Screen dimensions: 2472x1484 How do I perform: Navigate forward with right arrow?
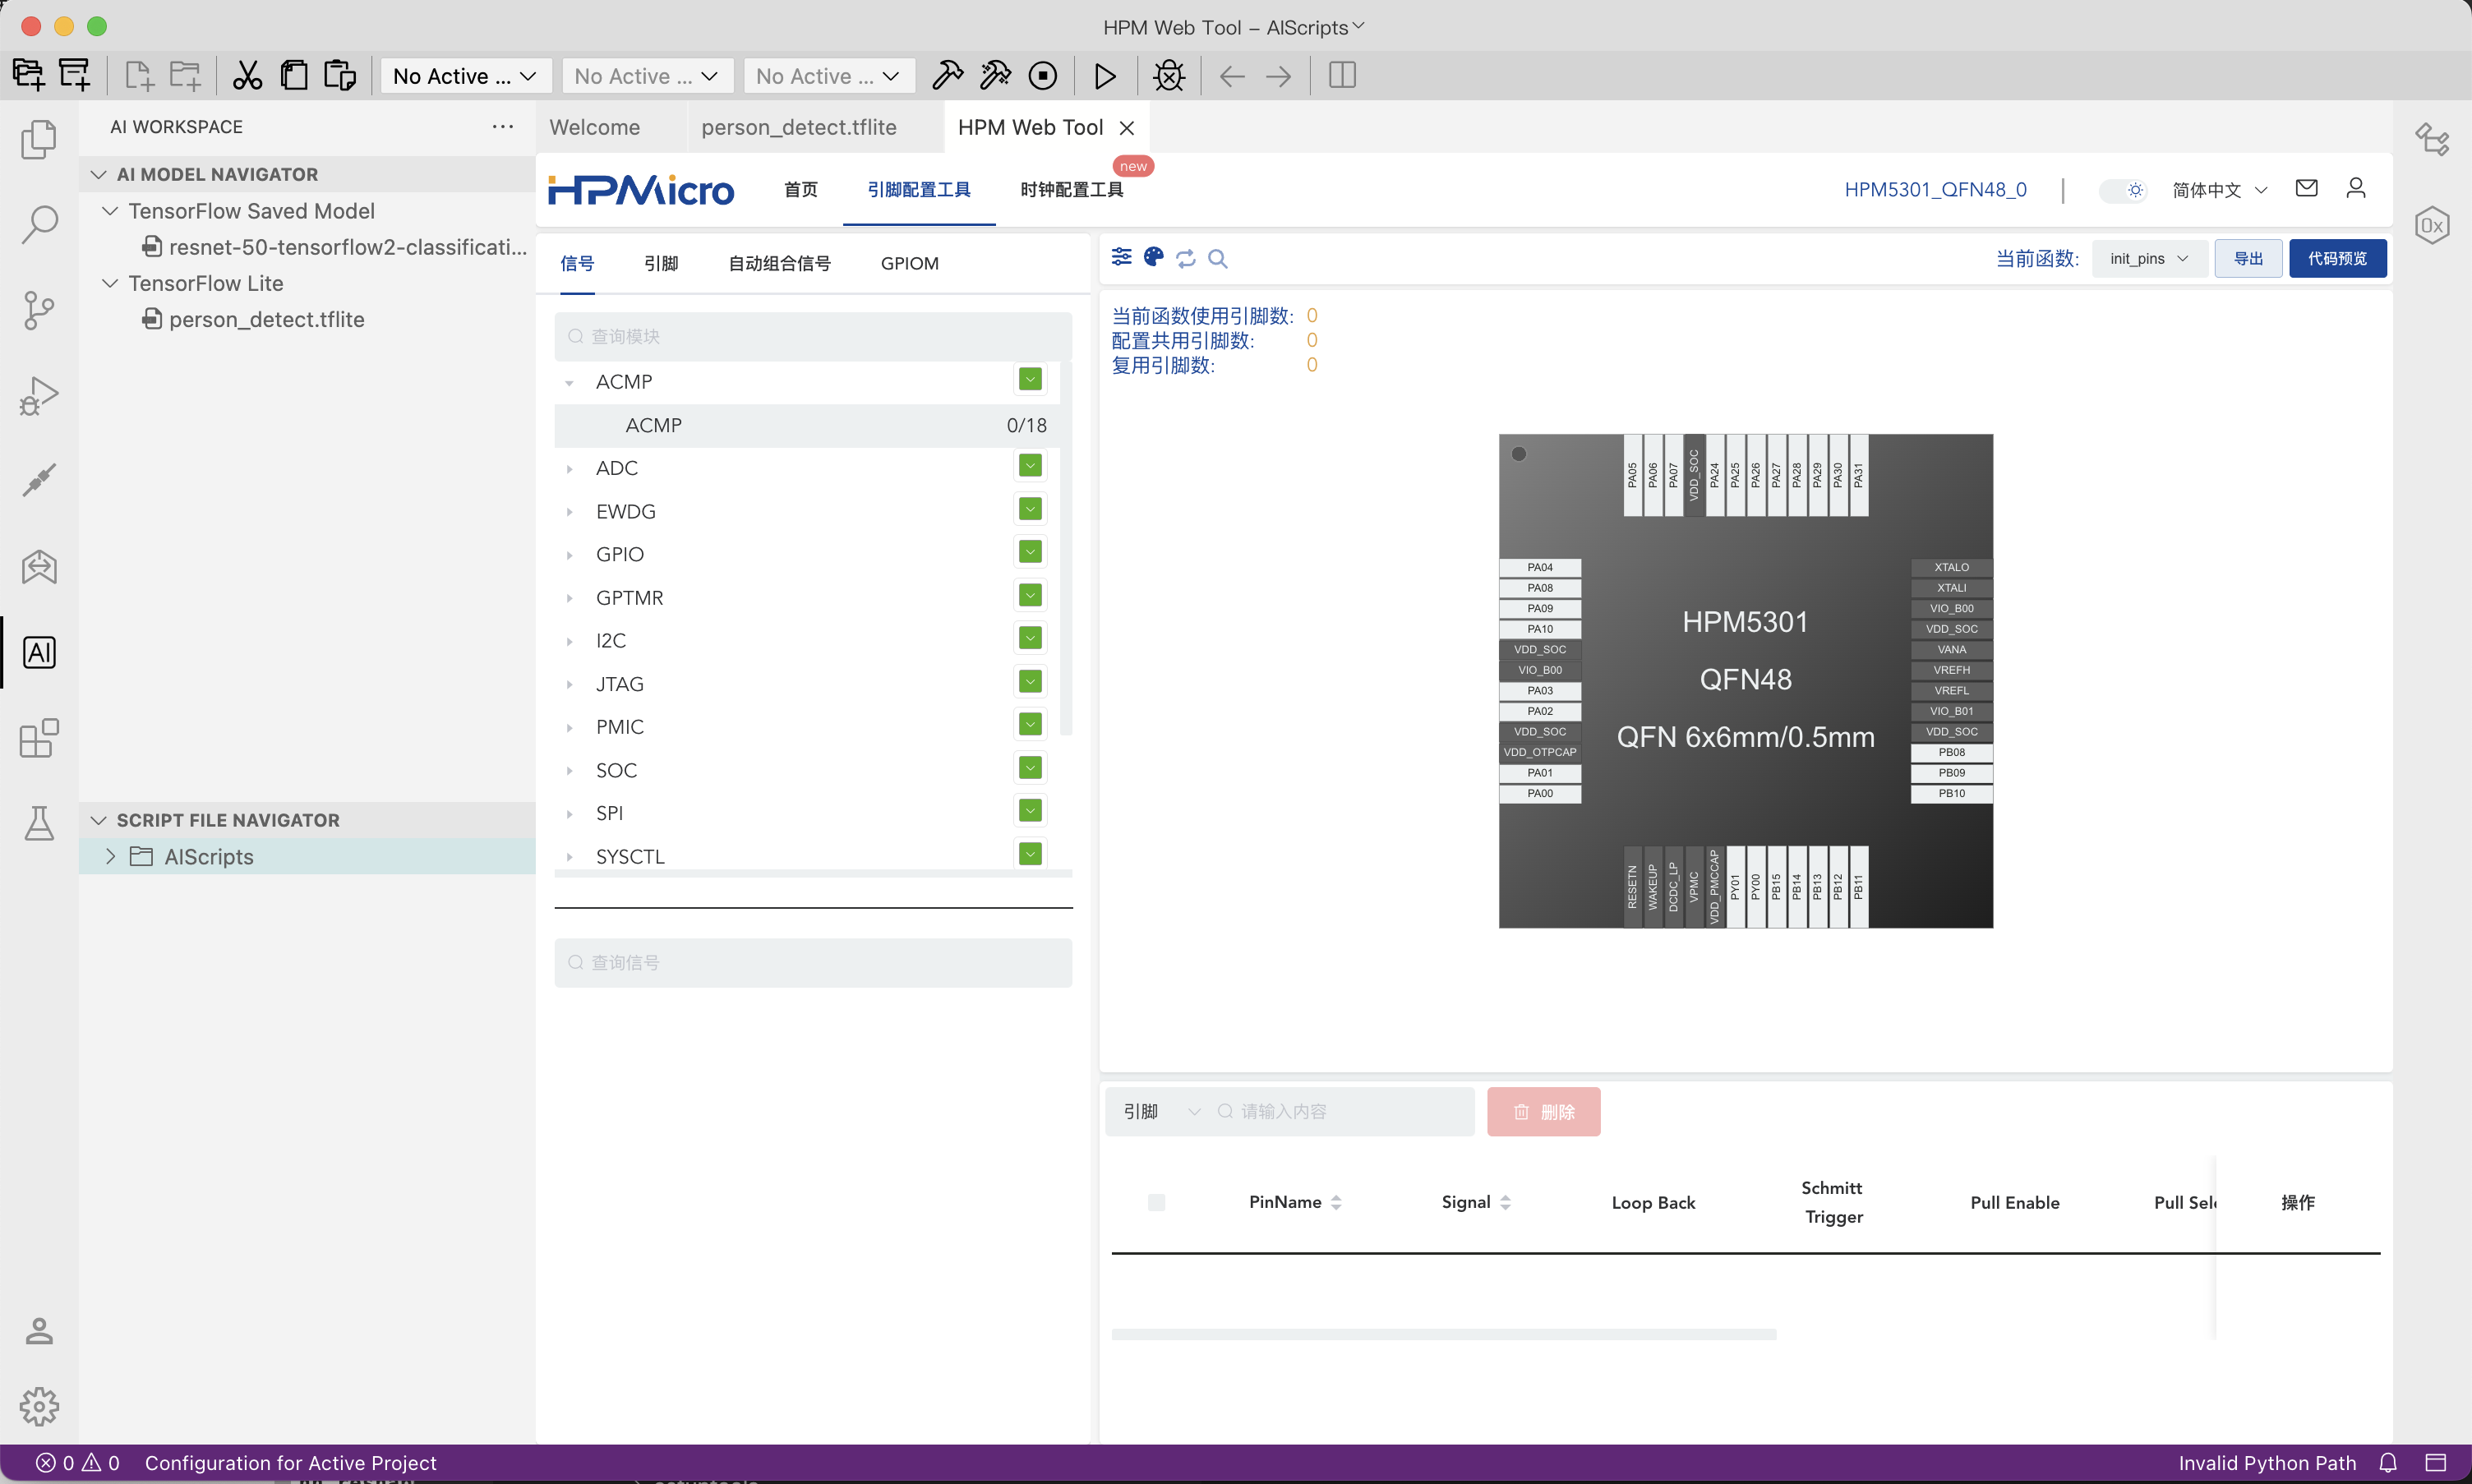point(1279,76)
